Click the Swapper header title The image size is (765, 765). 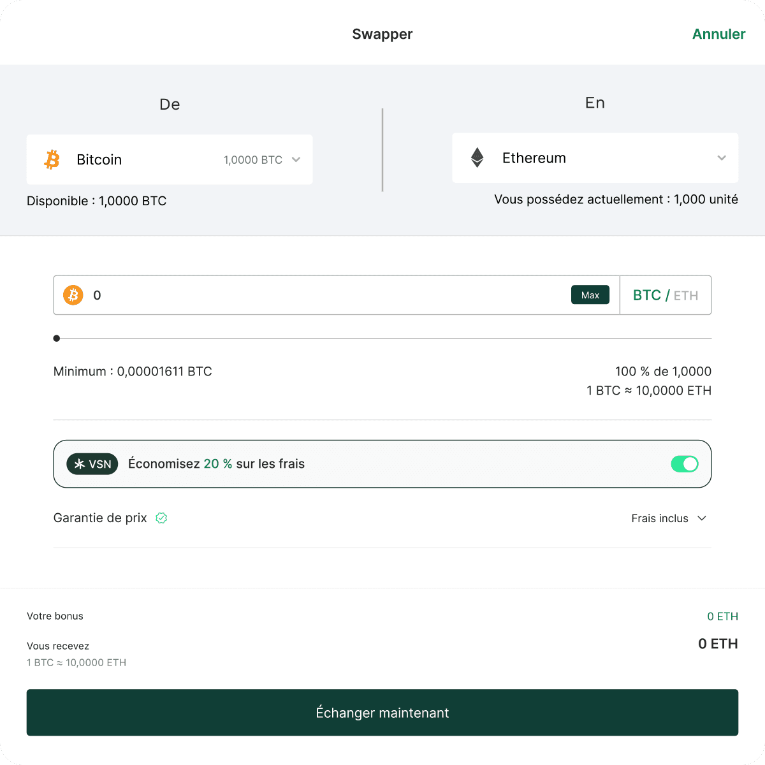(382, 34)
